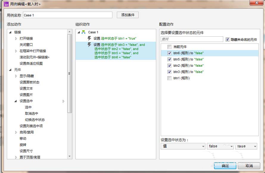Select the 取消选中 action
The width and height of the screenshot is (265, 173).
[x=31, y=113]
